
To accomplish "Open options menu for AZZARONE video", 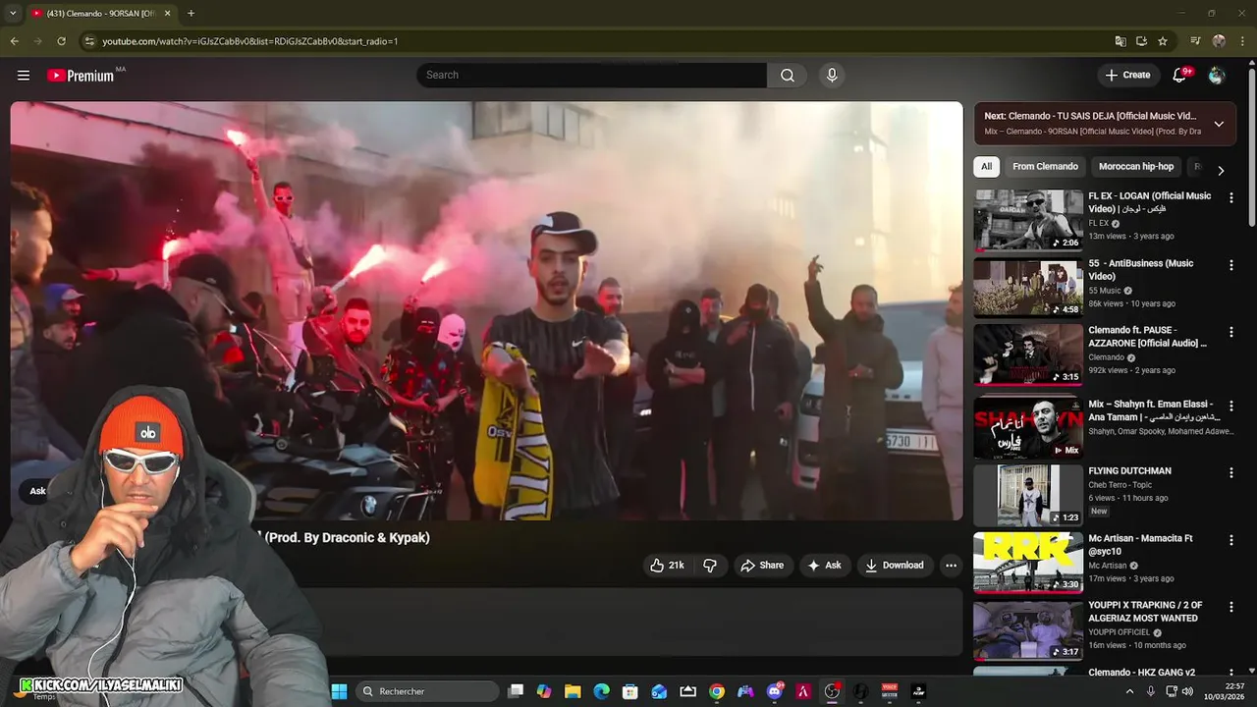I will 1231,332.
